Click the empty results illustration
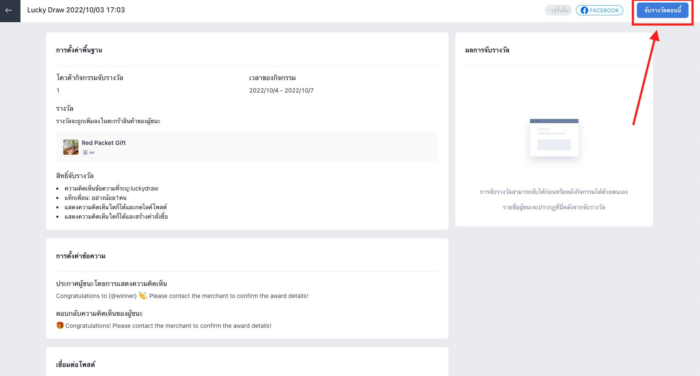 pos(554,137)
